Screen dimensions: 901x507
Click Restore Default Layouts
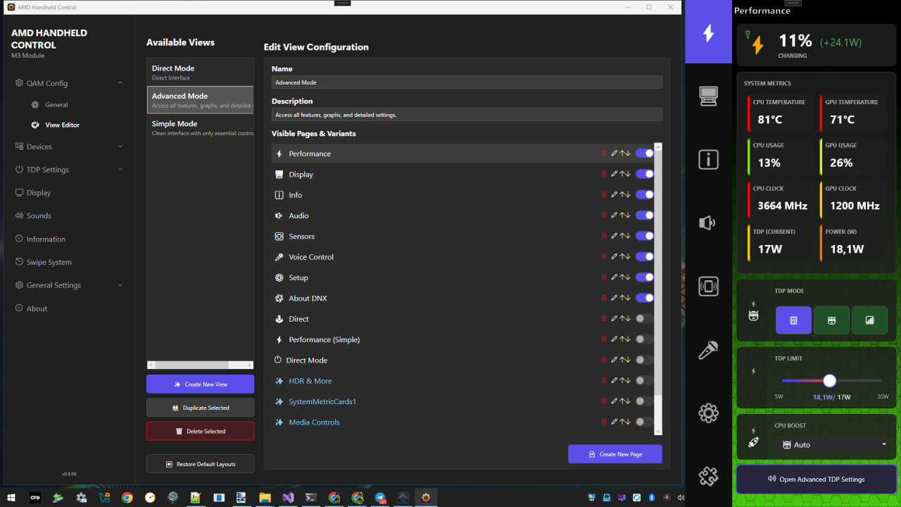[x=200, y=464]
